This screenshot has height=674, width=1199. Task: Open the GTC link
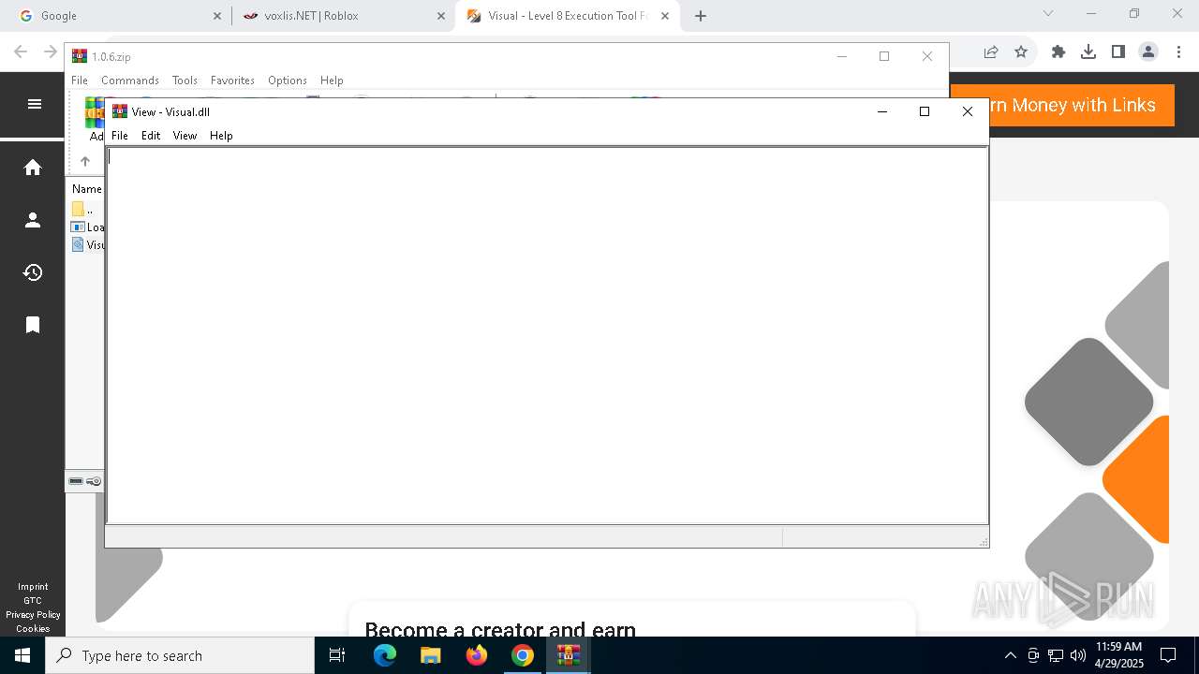[33, 601]
